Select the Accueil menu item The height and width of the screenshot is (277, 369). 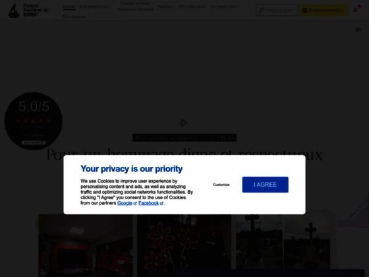point(69,7)
